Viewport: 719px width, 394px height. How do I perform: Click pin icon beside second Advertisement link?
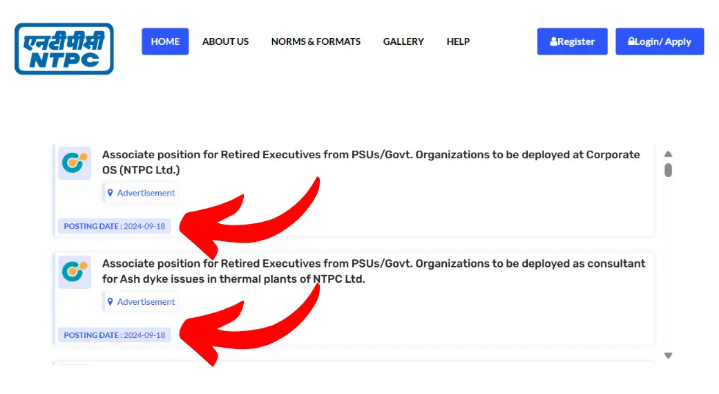point(110,302)
